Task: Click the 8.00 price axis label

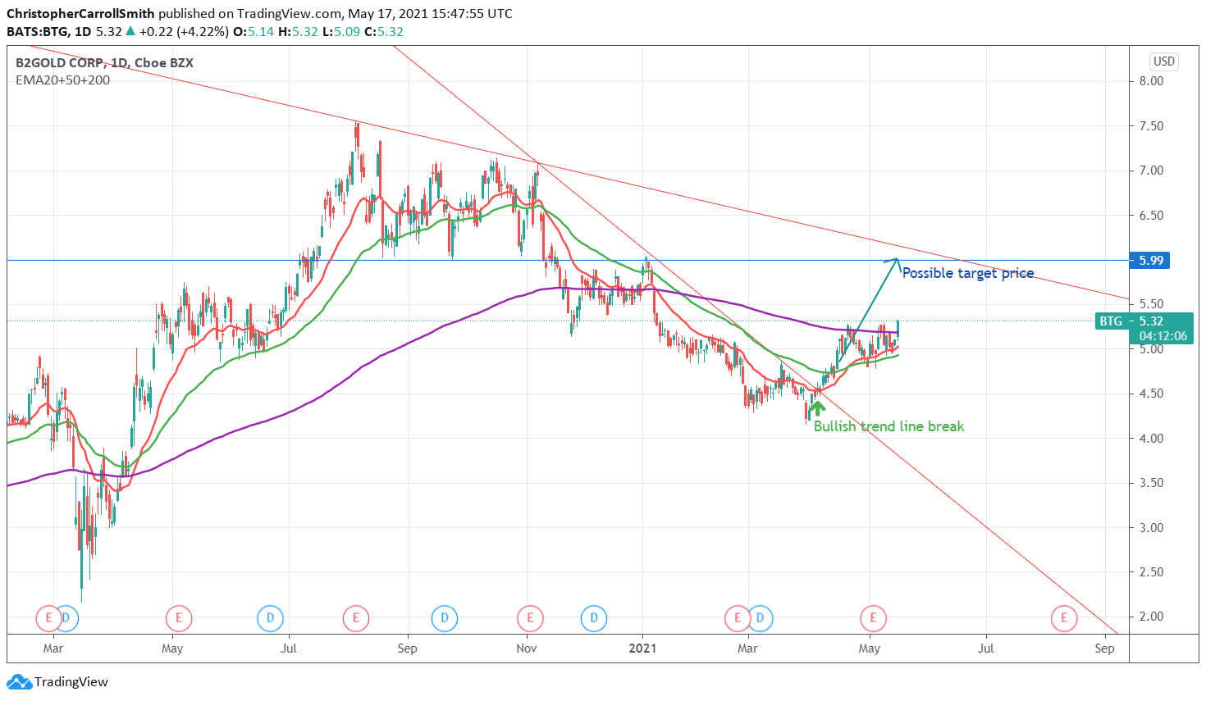Action: tap(1151, 81)
